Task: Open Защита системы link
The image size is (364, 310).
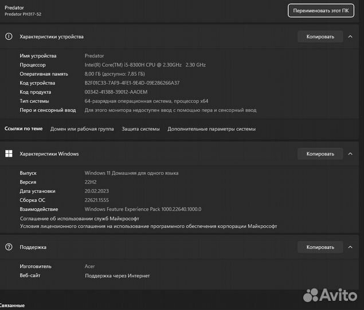Action: pos(140,129)
